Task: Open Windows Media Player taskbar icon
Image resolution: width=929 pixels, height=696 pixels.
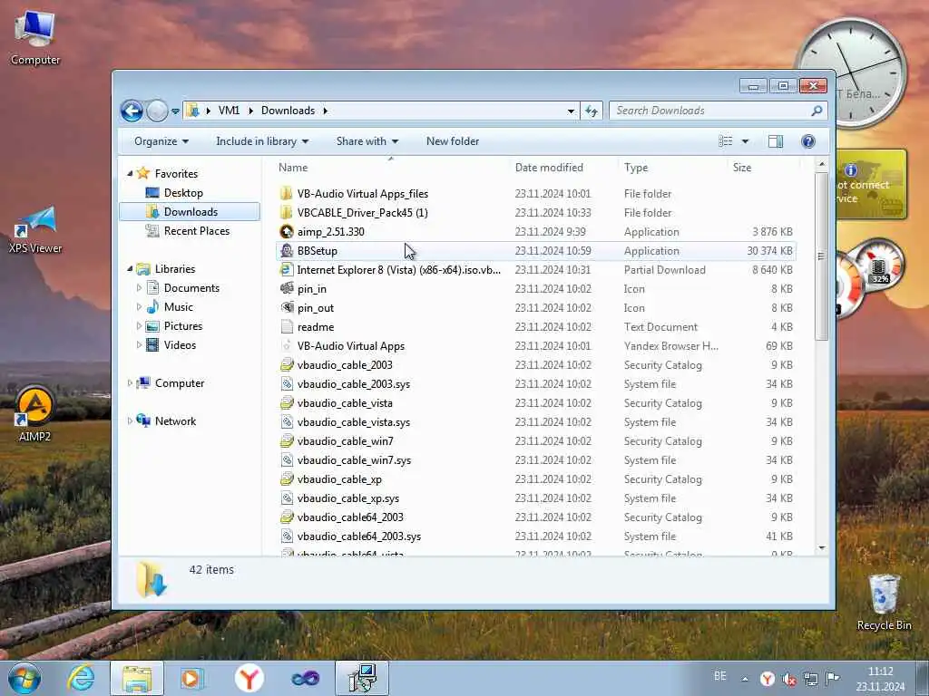Action: coord(192,678)
